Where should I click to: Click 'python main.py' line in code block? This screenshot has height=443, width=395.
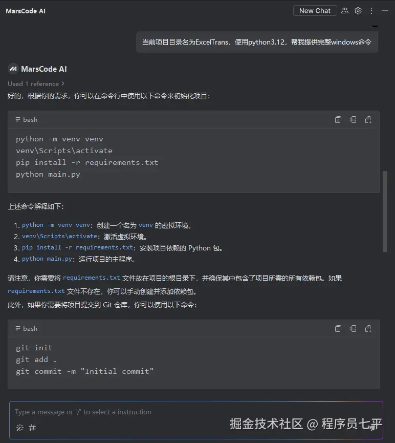(x=48, y=174)
